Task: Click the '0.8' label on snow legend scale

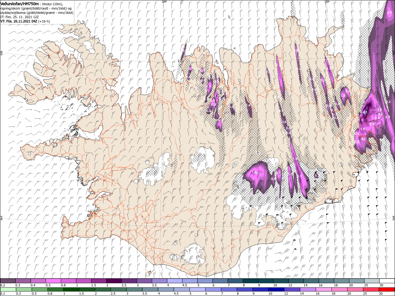Action: click(63, 286)
